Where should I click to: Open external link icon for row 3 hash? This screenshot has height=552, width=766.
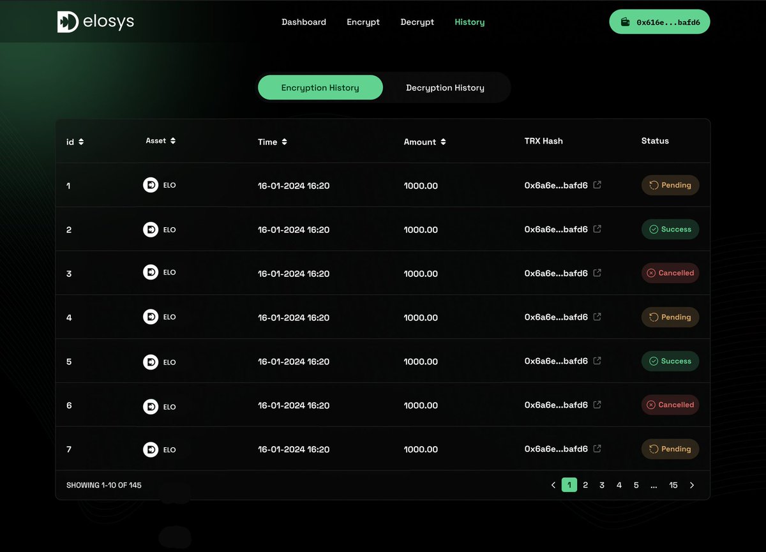tap(597, 273)
